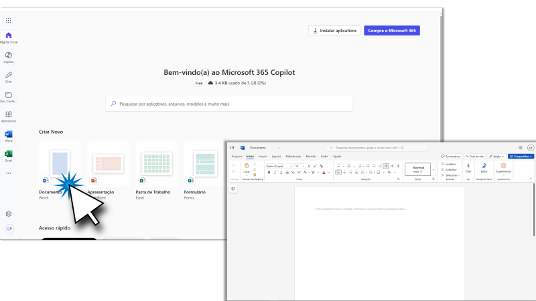Open the Word window app launcher grid
Screen dimensions: 536x301
[232, 148]
